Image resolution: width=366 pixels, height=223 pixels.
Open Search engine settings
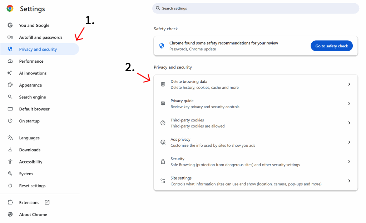(33, 97)
